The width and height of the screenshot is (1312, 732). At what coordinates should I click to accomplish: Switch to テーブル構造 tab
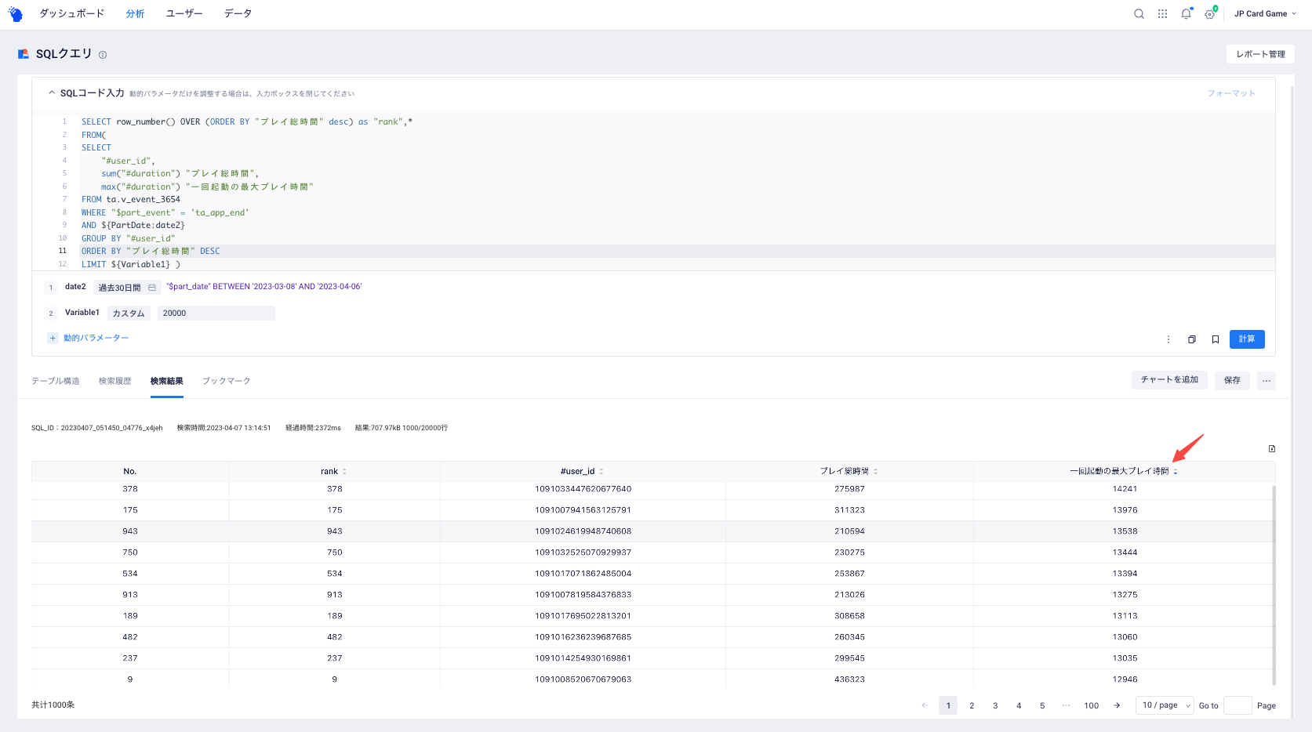coord(56,381)
